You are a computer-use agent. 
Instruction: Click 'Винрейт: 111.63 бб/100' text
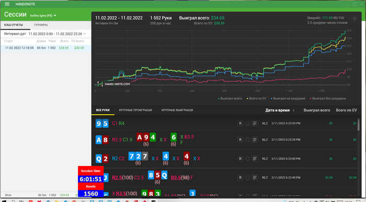[x=326, y=18]
